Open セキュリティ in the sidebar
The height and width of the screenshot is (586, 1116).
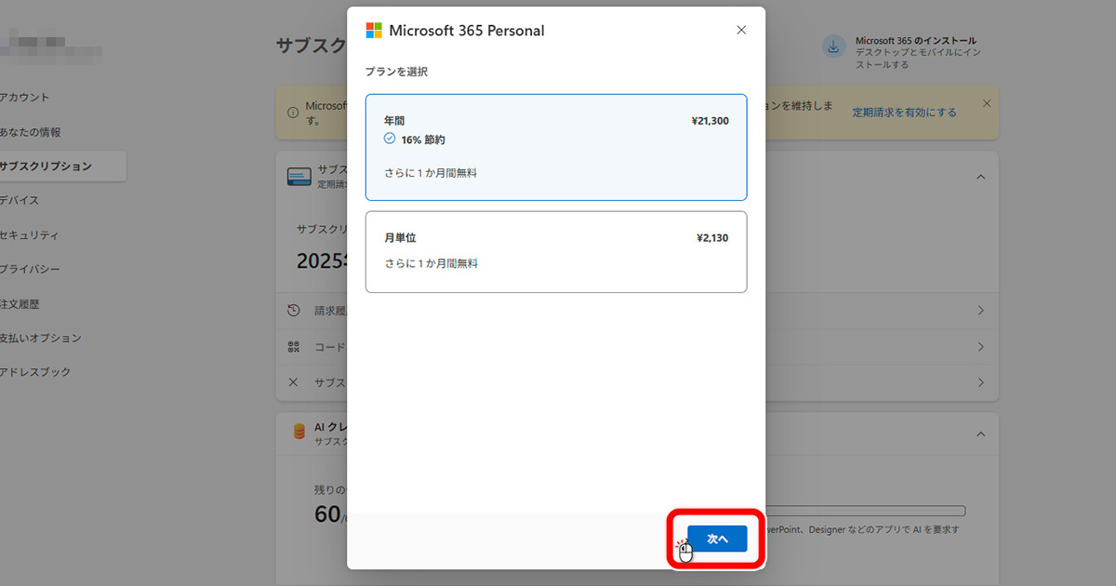30,235
